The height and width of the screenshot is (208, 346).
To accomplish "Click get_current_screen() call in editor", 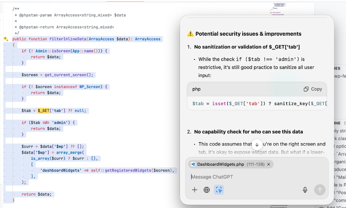I will [69, 75].
